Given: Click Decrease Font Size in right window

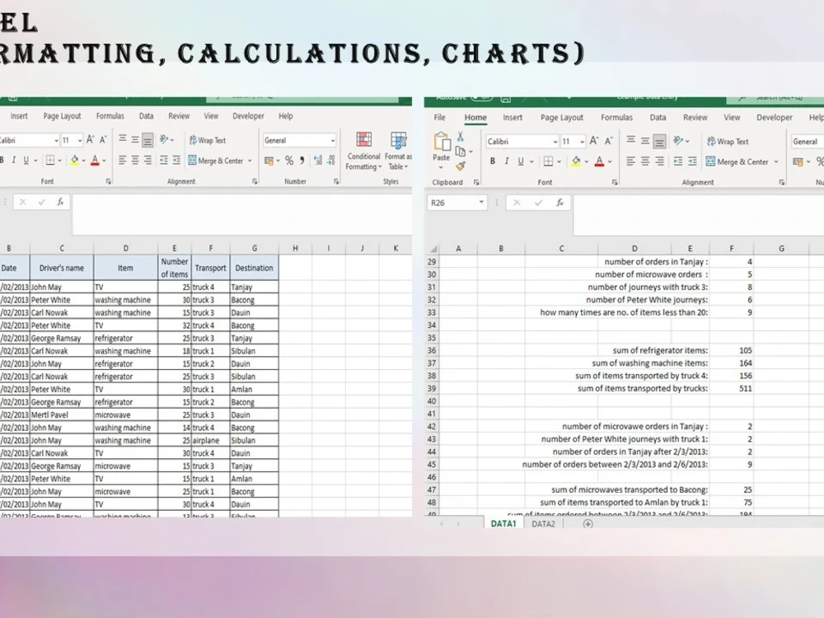Looking at the screenshot, I should 609,141.
